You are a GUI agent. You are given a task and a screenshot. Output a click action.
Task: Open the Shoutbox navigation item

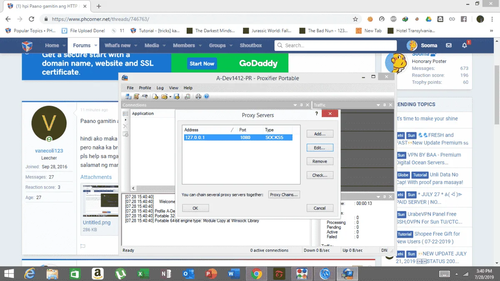(251, 45)
